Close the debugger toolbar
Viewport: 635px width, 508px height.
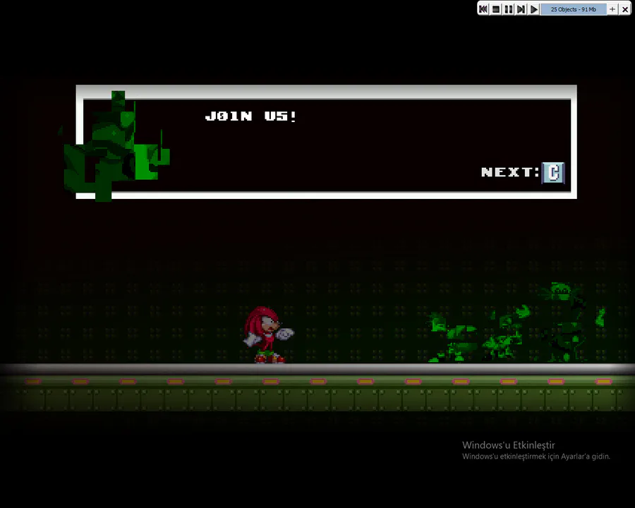point(625,9)
